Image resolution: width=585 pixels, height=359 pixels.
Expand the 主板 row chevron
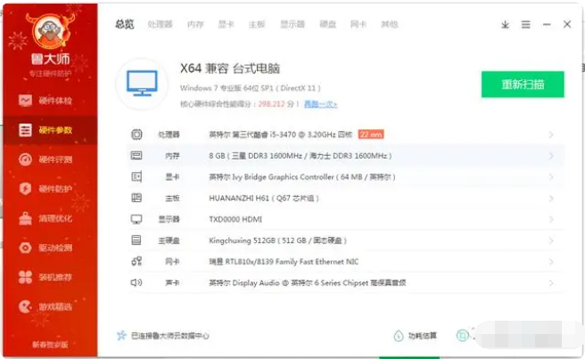[x=551, y=199]
